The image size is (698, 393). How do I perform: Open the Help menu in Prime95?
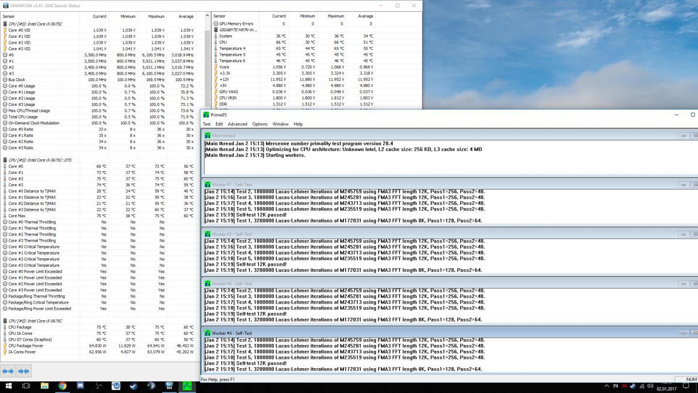coord(298,124)
